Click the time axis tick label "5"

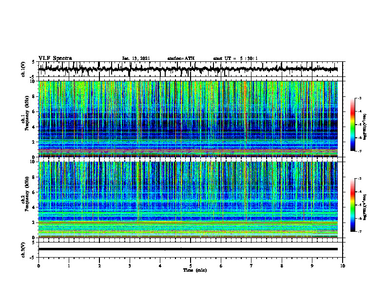[x=191, y=266]
